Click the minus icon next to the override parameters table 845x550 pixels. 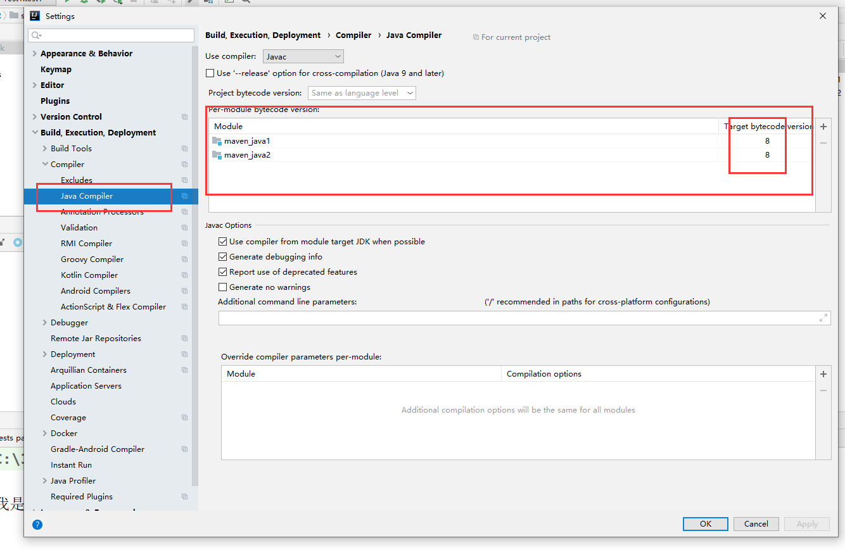823,391
